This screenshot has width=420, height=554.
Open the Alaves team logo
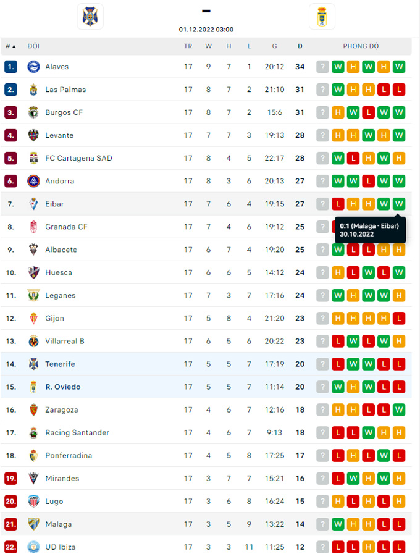tap(33, 67)
